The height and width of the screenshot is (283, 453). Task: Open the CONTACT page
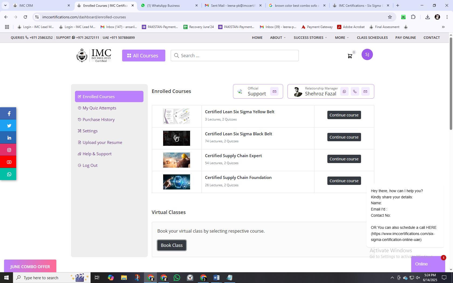[x=431, y=37]
